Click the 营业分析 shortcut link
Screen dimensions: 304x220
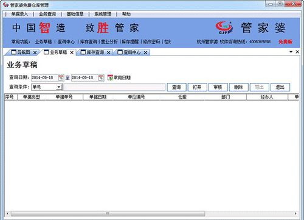click(x=109, y=41)
